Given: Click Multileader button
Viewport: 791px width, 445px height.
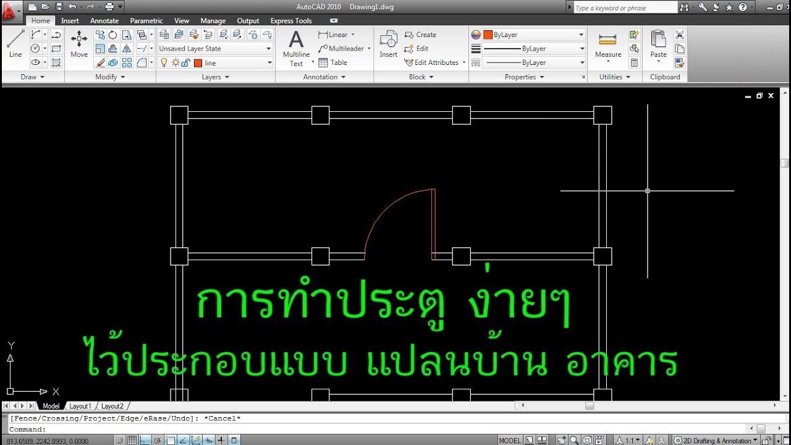Looking at the screenshot, I should coord(344,48).
